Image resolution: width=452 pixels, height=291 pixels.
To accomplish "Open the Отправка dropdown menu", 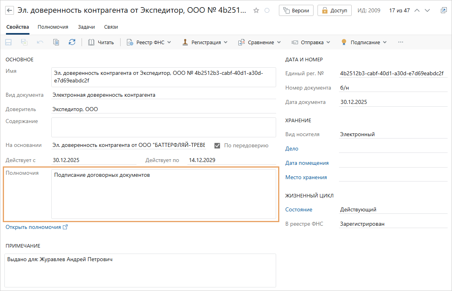I will 311,42.
